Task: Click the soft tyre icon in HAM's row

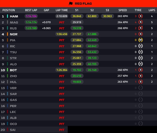Action: pos(141,16)
